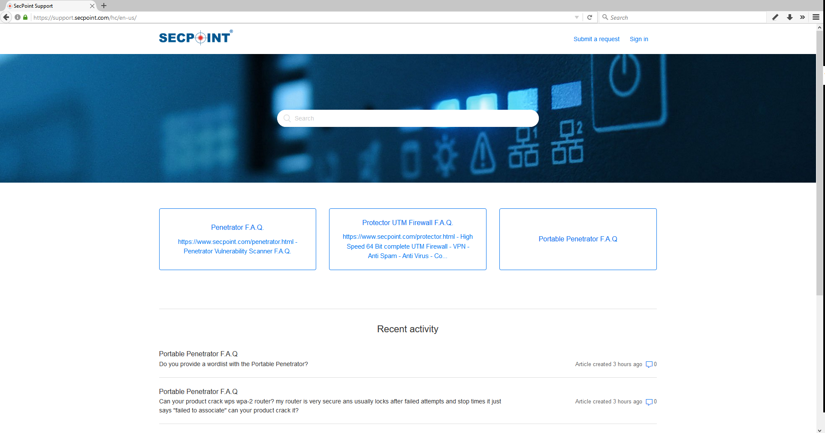Screen dimensions: 825x433
Task: Click the pencil edit toolbar icon
Action: pyautogui.click(x=775, y=17)
